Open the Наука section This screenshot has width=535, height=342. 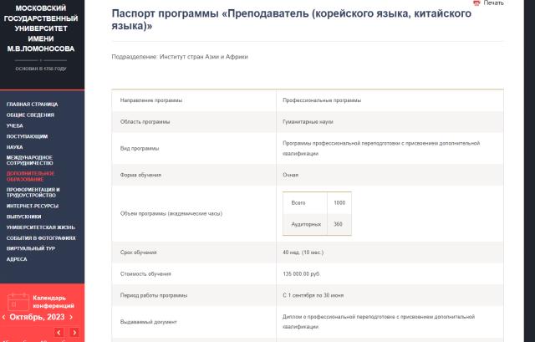15,146
